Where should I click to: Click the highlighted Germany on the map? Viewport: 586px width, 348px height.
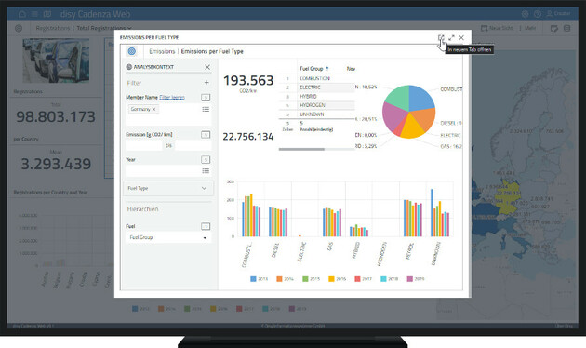click(508, 198)
